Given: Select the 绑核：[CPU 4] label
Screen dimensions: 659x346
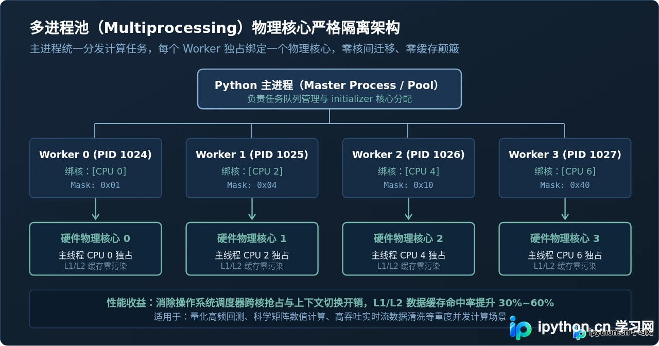Looking at the screenshot, I should [408, 171].
